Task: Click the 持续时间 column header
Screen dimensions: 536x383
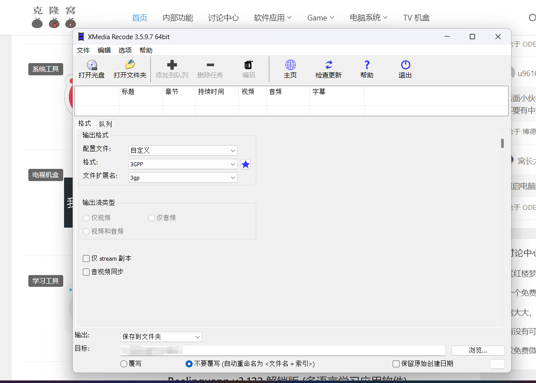Action: [217, 92]
